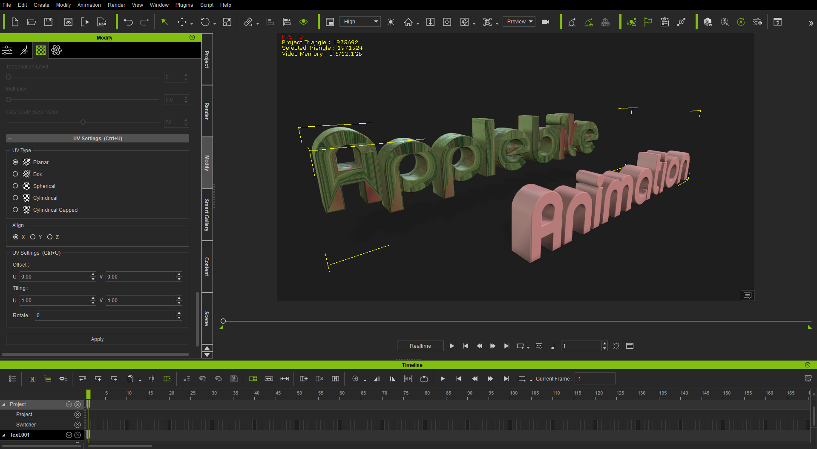Viewport: 817px width, 449px height.
Task: Play the animation in the player bar
Action: 452,346
